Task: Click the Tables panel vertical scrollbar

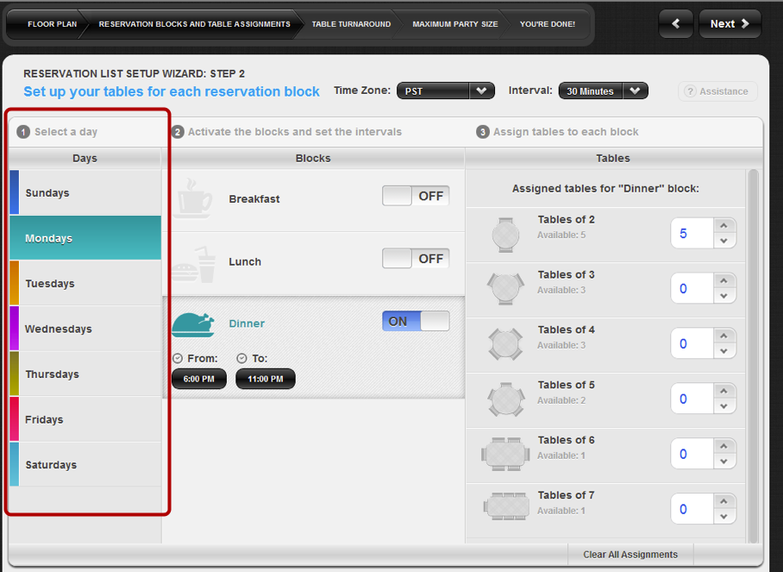Action: click(x=753, y=356)
